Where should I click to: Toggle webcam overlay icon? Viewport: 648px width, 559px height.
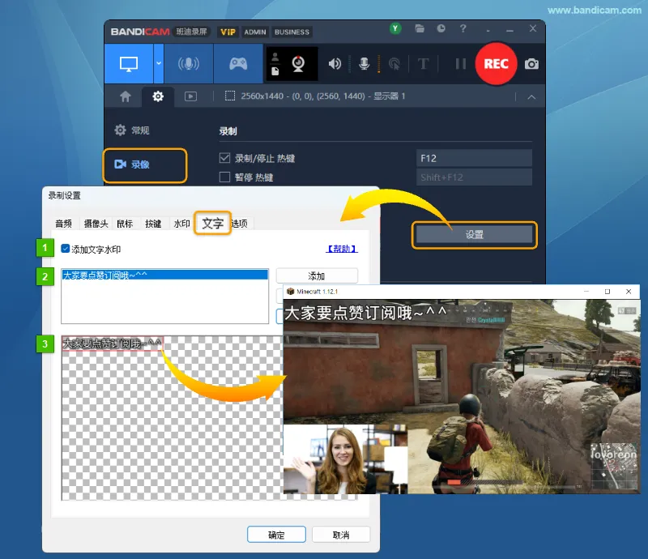pyautogui.click(x=298, y=64)
